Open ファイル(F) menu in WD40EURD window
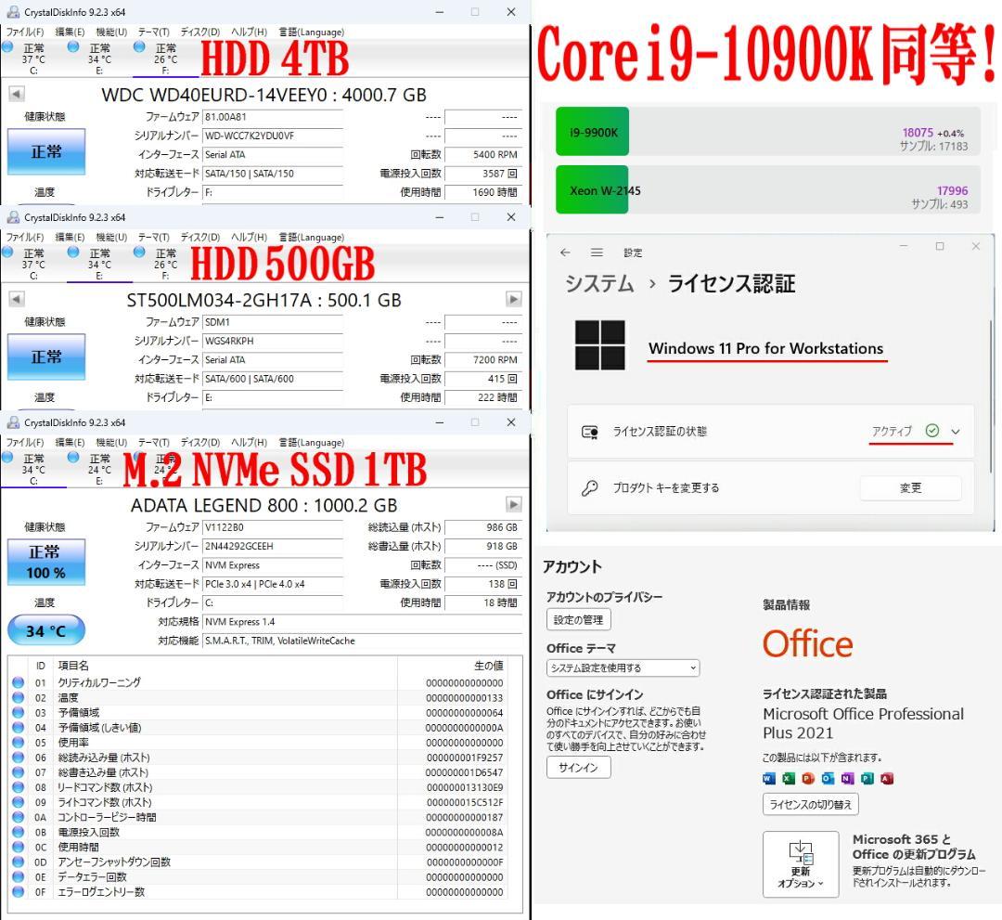Screen dimensions: 1002x920 (25, 32)
